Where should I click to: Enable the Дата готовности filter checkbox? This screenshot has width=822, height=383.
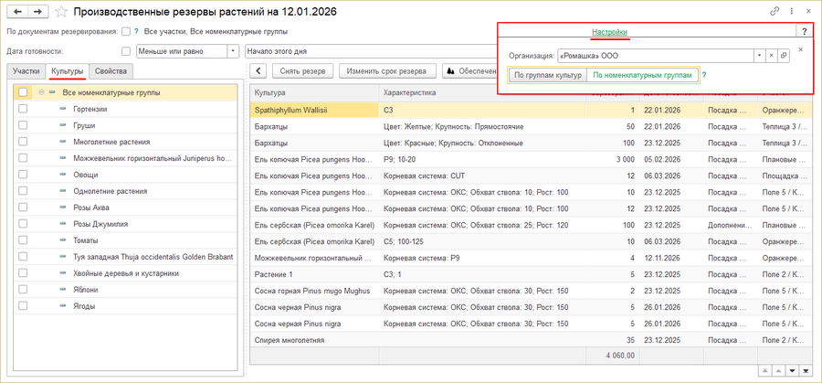(126, 51)
